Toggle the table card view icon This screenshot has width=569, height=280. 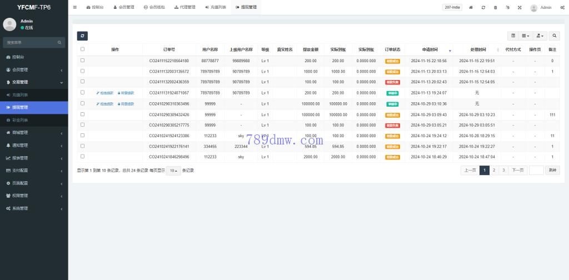[513, 36]
